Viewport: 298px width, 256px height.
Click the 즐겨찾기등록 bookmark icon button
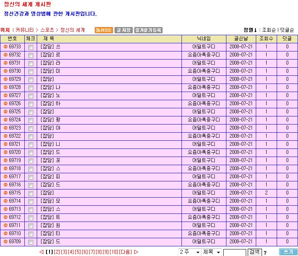coord(148,30)
